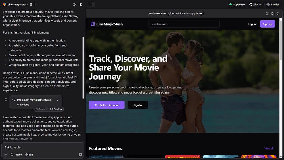Click the bookmark icon beside the edit card
This screenshot has height=160, width=284.
point(6,99)
